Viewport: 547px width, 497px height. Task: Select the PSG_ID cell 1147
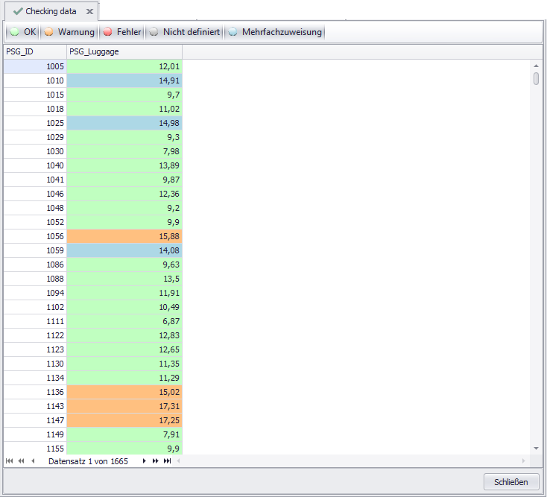[x=35, y=420]
